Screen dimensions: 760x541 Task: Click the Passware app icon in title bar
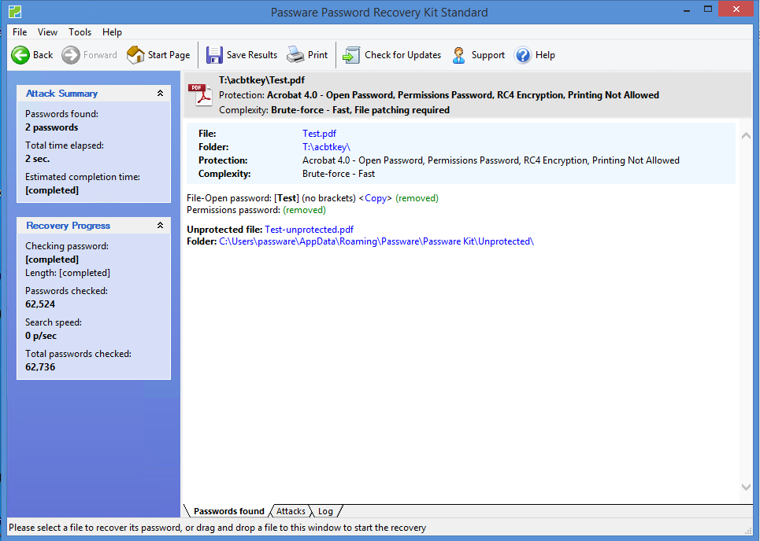15,12
